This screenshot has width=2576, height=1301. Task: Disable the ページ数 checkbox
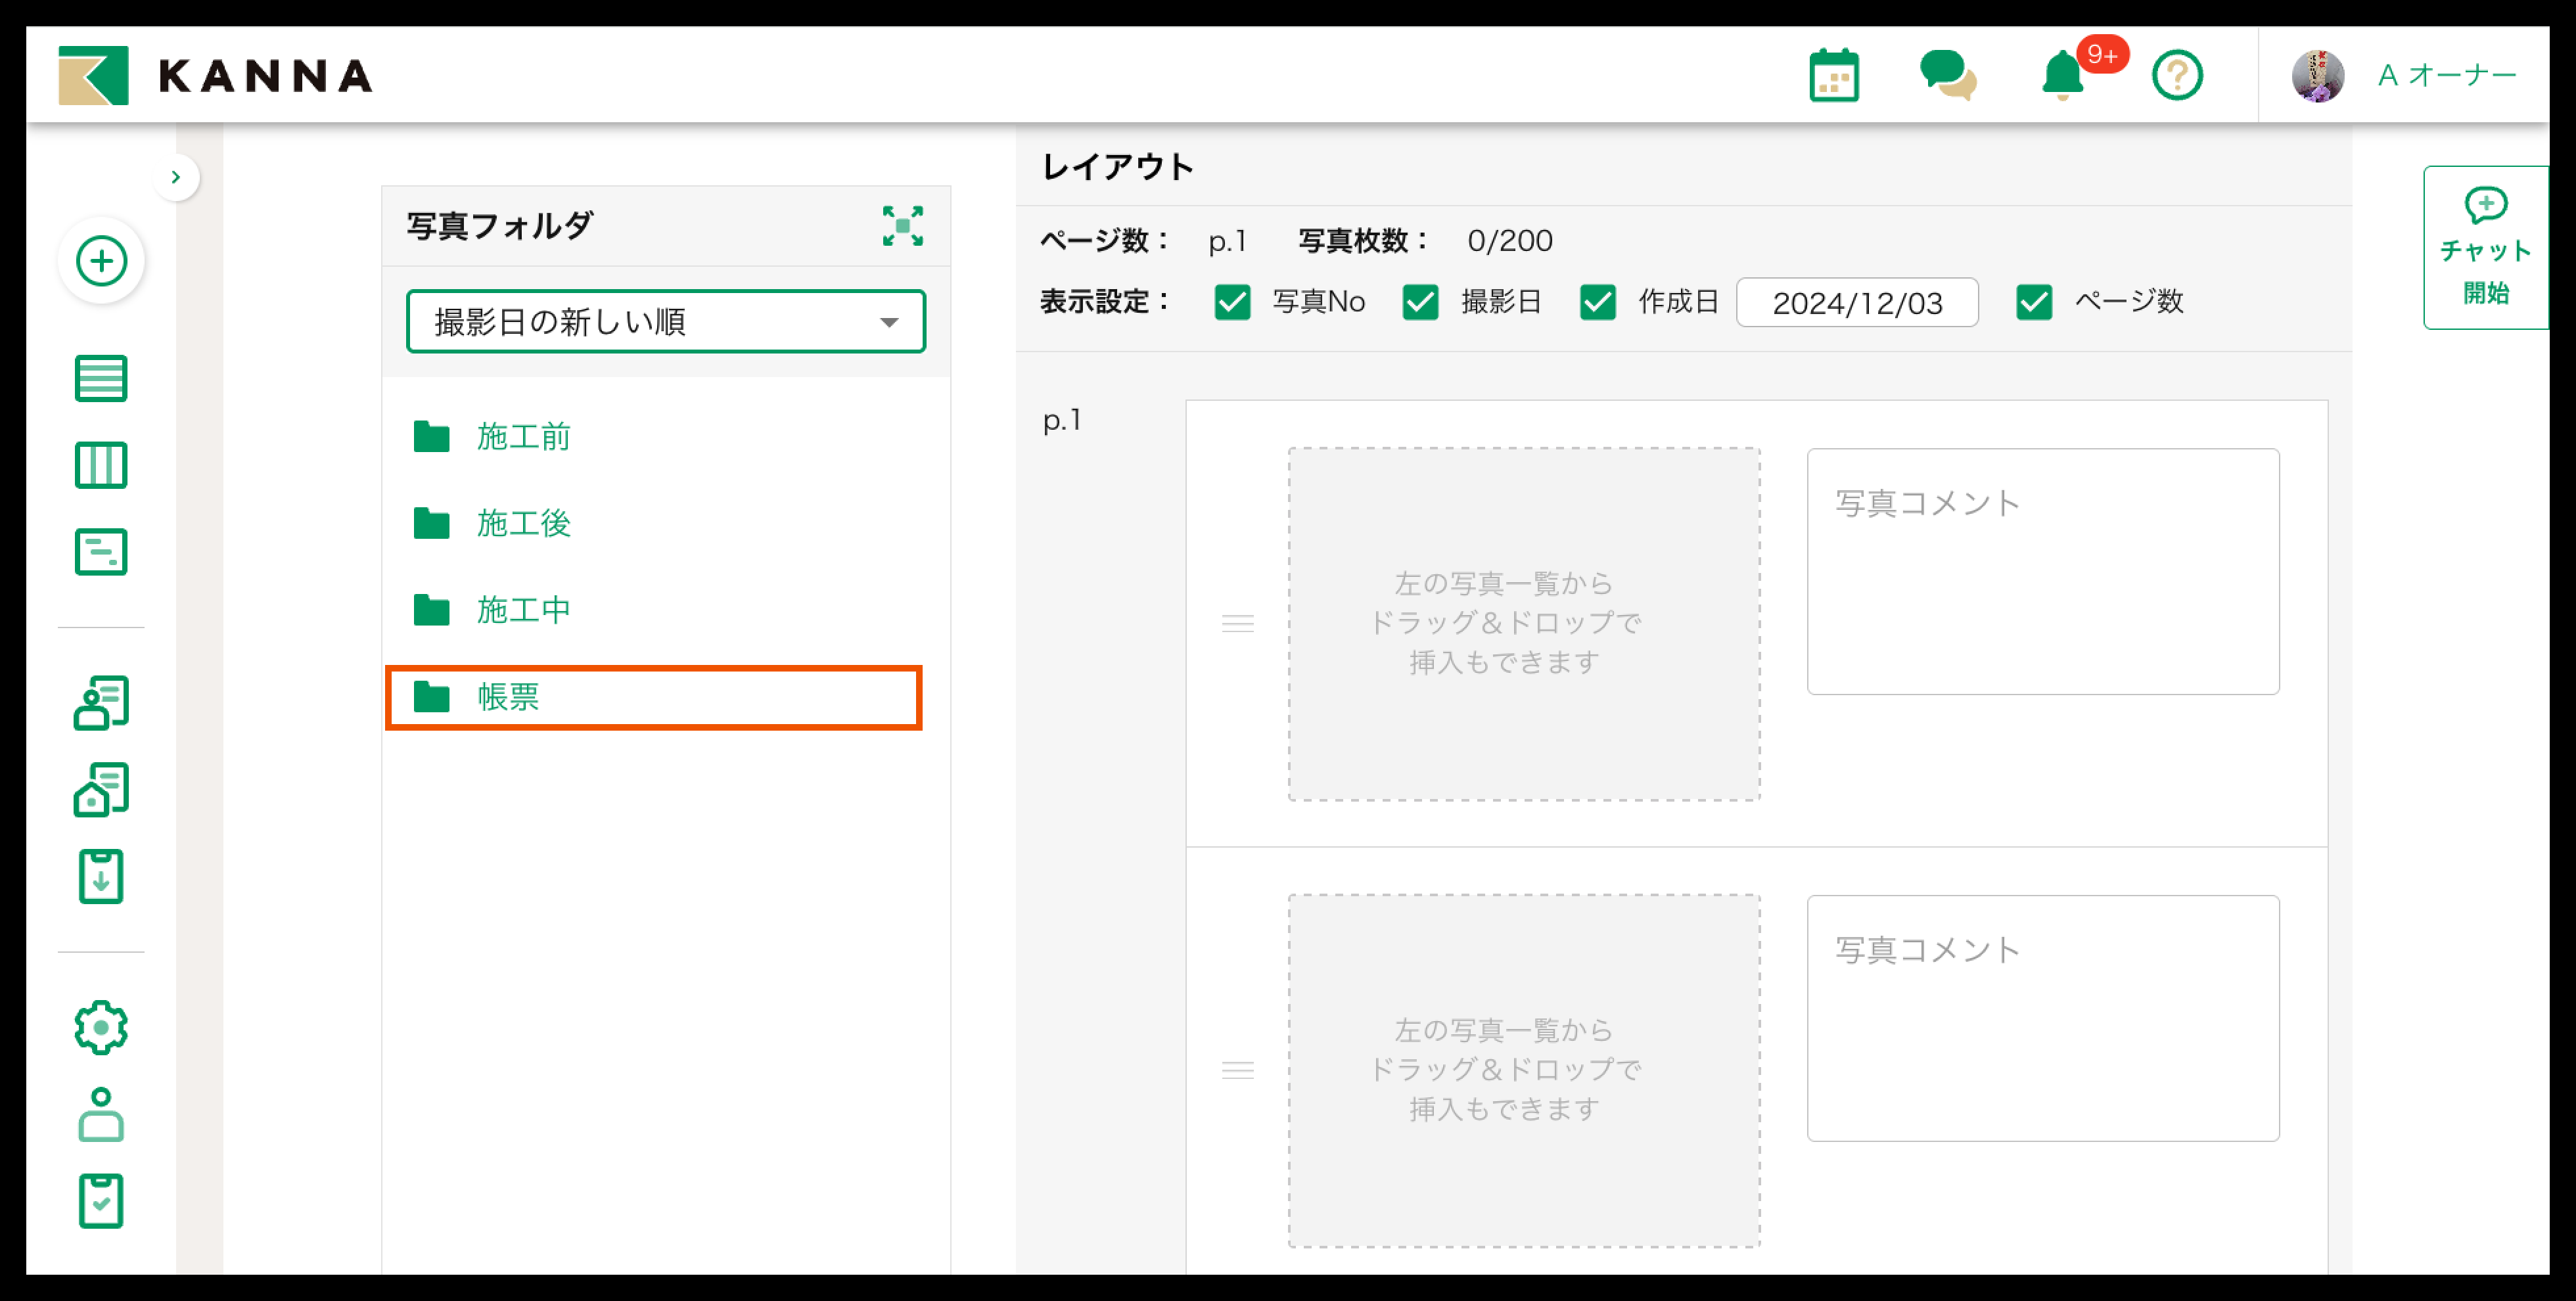2034,302
